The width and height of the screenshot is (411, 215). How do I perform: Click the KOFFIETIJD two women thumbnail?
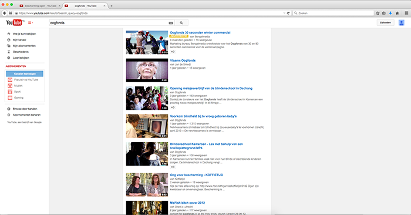(x=147, y=184)
